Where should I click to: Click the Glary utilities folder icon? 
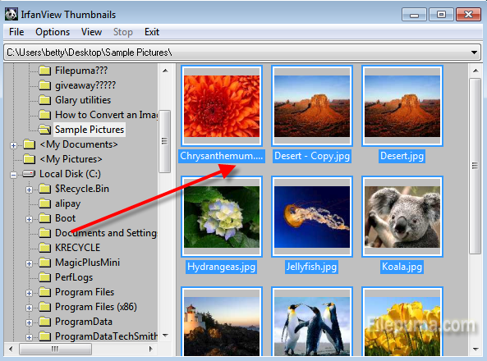tap(44, 100)
